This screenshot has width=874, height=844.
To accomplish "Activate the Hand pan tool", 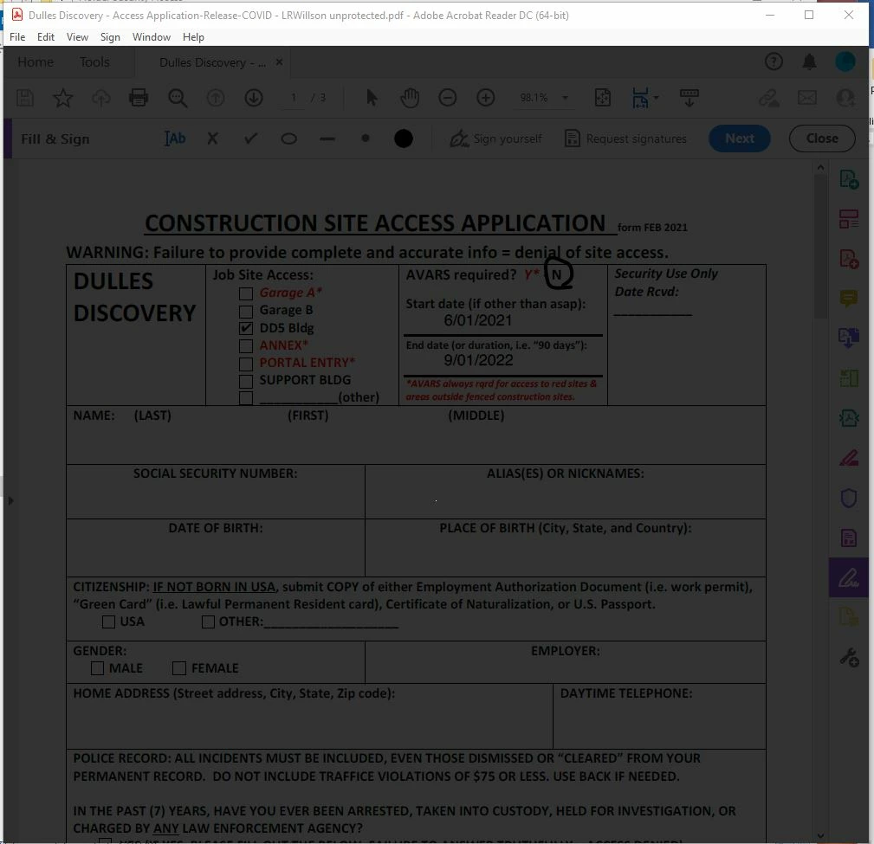I will point(410,98).
